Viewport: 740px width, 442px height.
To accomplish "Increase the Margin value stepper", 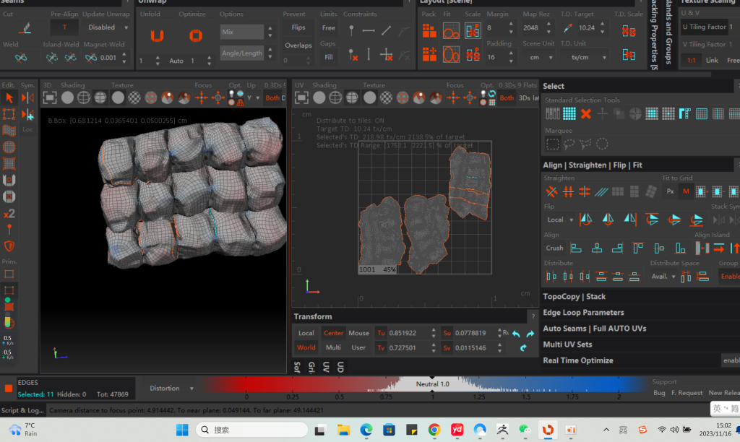I will tap(511, 24).
